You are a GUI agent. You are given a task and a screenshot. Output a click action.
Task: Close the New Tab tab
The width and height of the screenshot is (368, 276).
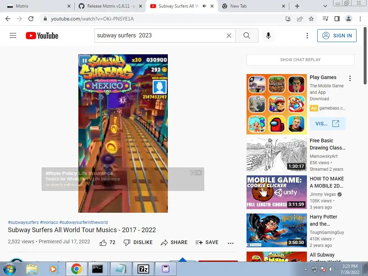tap(283, 6)
